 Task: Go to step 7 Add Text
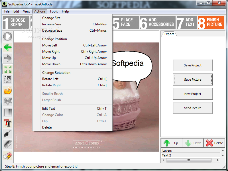[x=187, y=23]
